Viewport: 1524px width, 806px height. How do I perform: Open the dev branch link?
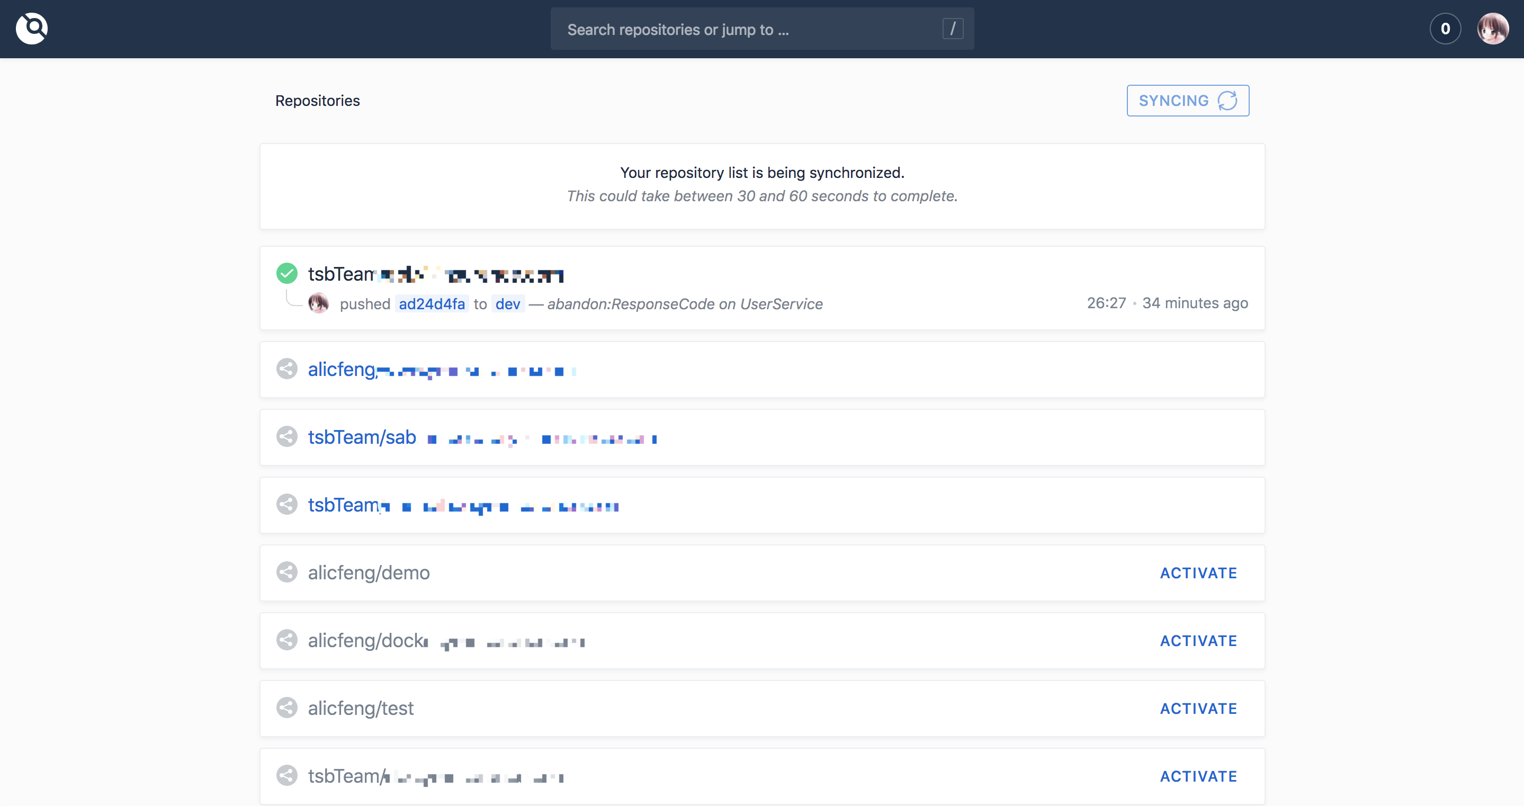pyautogui.click(x=508, y=303)
